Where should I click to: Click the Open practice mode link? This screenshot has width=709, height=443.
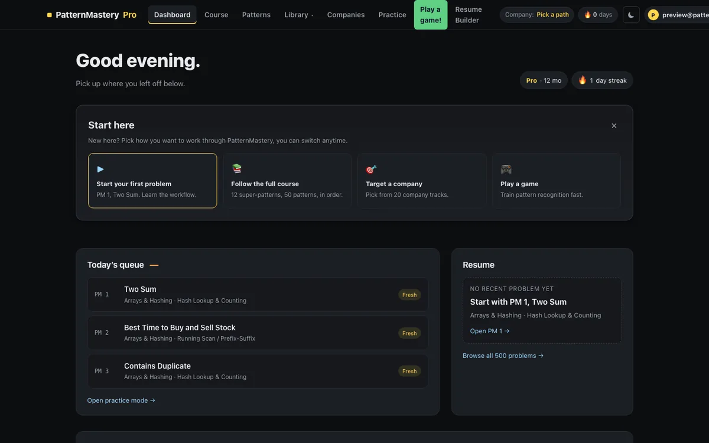[121, 400]
